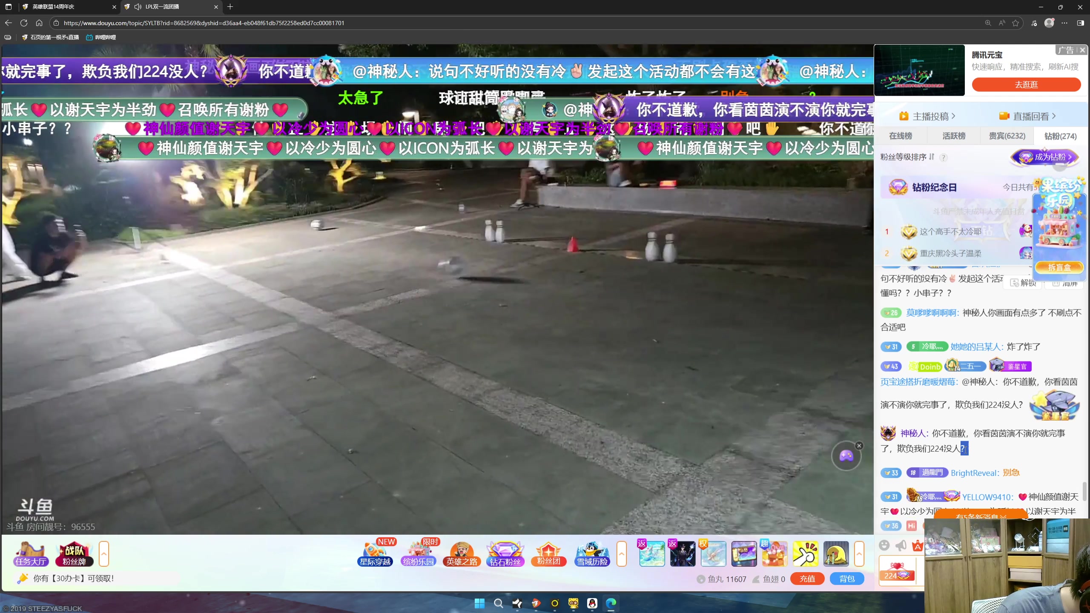The width and height of the screenshot is (1090, 613).
Task: Open the 任务大厅 task hall icon
Action: [x=31, y=553]
